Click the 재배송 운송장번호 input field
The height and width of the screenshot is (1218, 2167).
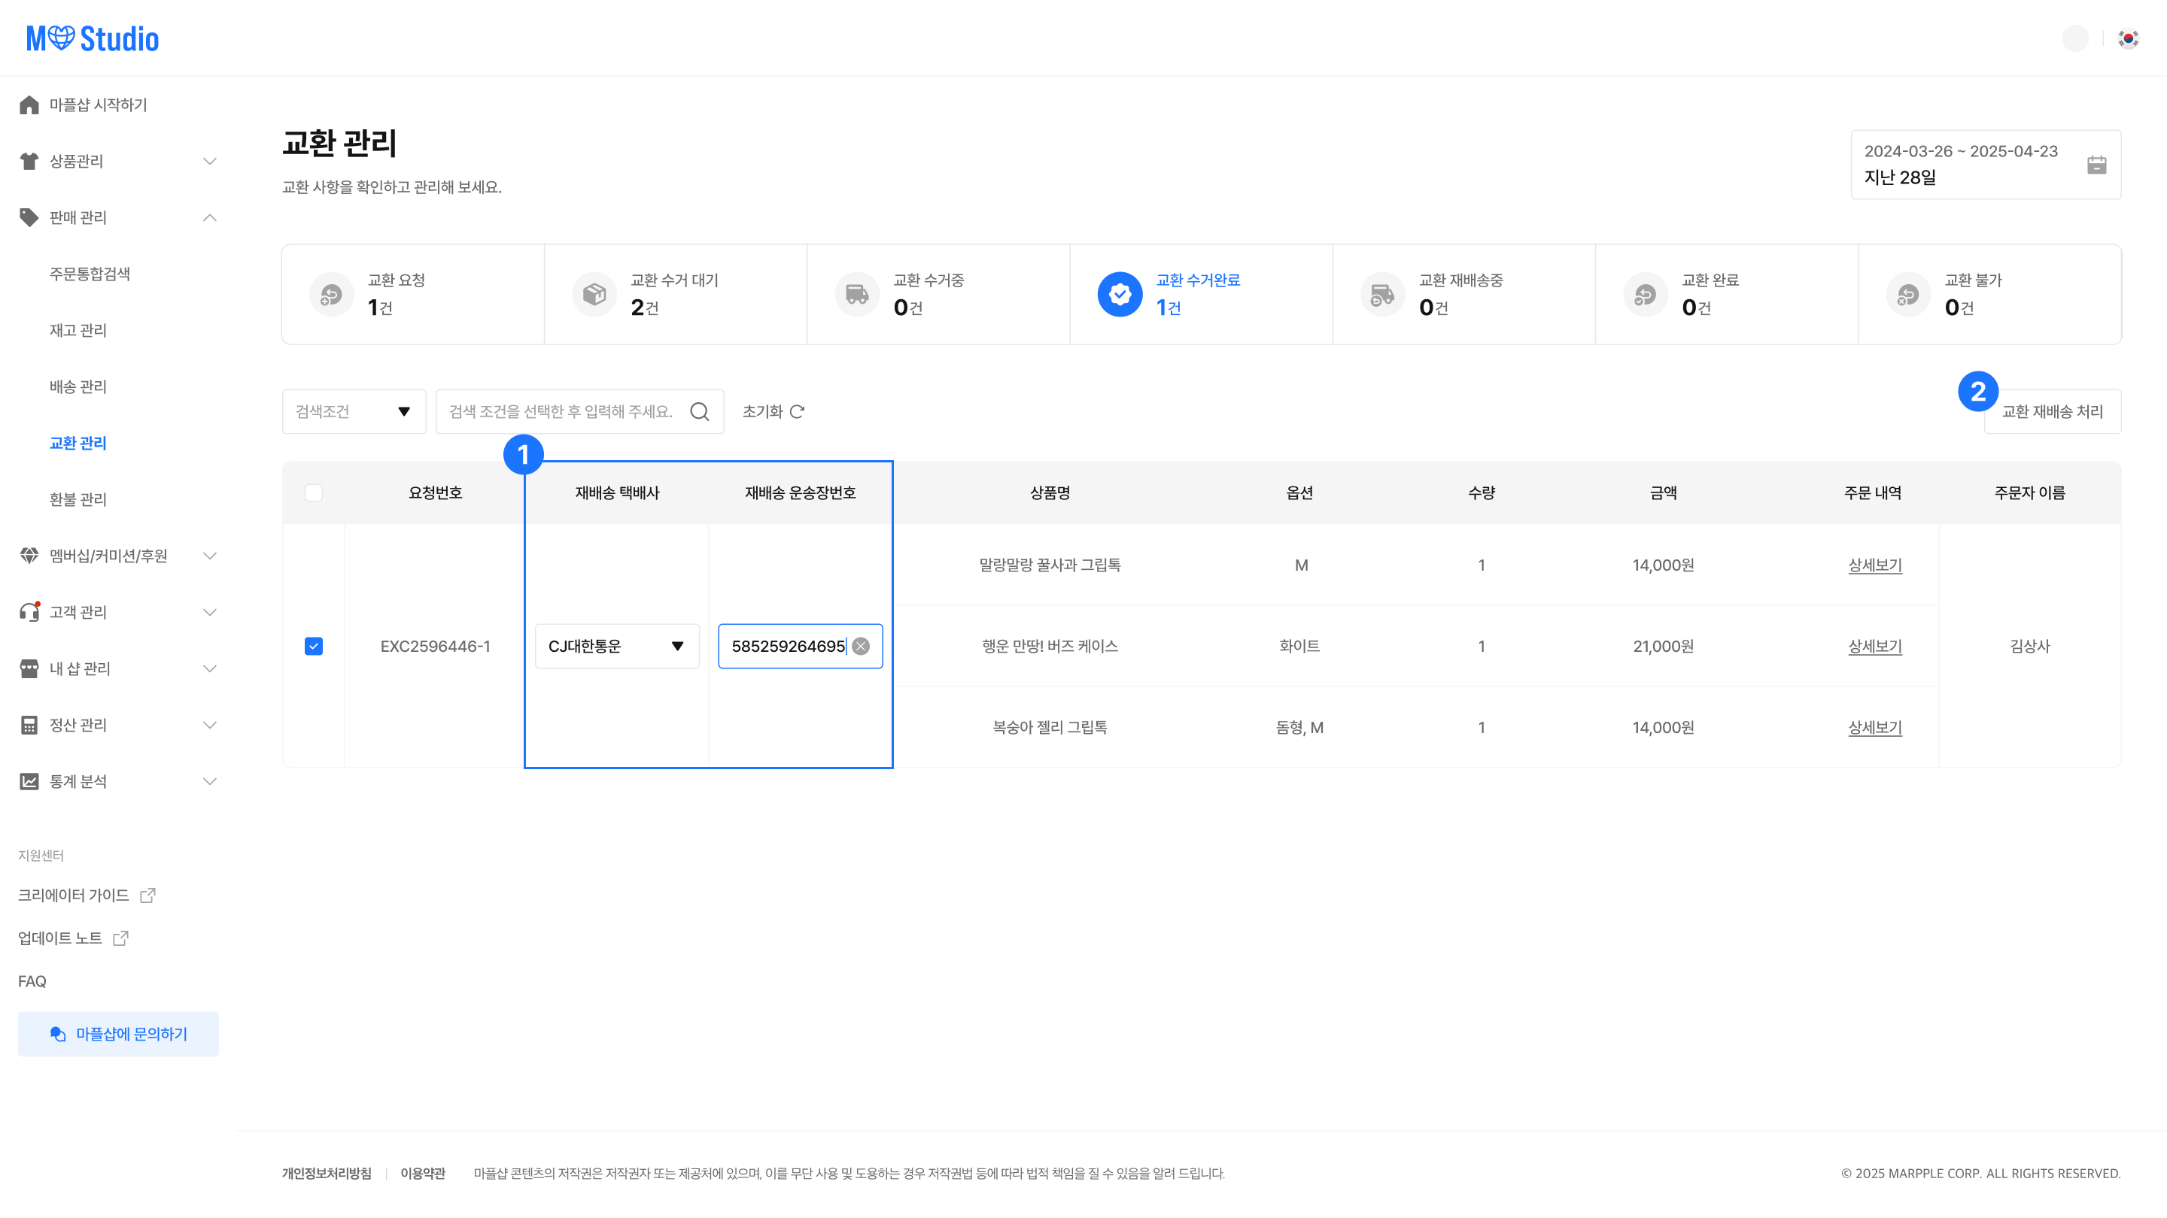(x=786, y=646)
